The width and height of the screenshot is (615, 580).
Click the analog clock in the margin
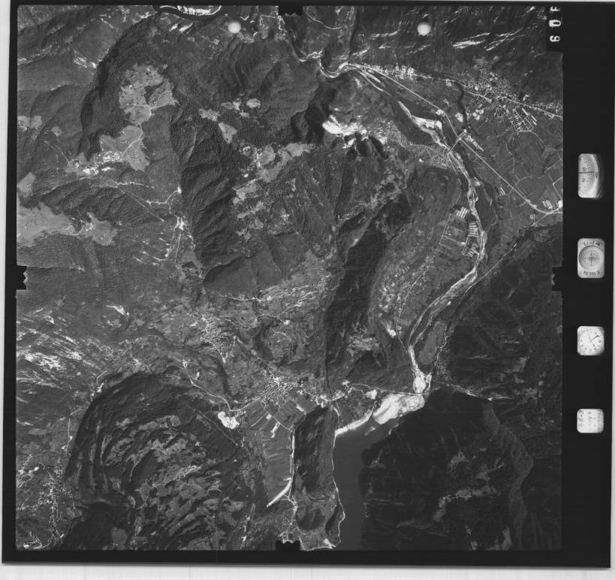point(590,340)
